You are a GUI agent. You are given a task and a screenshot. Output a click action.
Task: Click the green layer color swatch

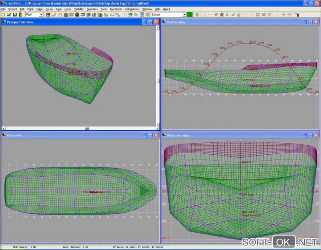click(190, 14)
